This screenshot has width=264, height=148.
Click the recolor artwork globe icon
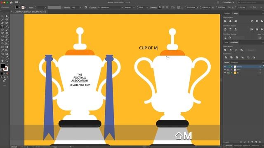86,7
